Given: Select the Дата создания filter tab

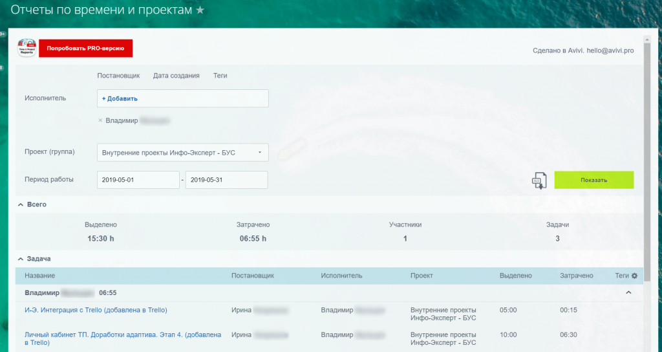Looking at the screenshot, I should coord(176,76).
